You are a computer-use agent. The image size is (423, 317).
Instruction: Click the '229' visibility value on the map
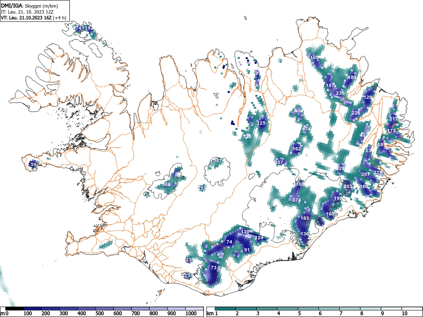pyautogui.click(x=341, y=168)
